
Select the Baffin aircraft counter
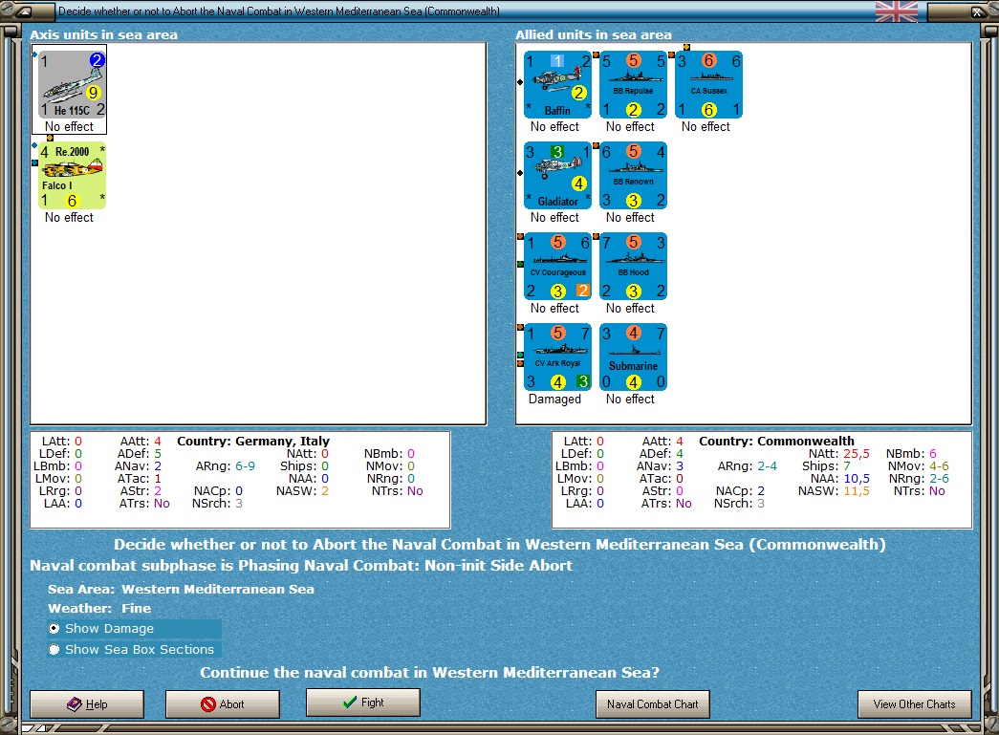pos(557,85)
